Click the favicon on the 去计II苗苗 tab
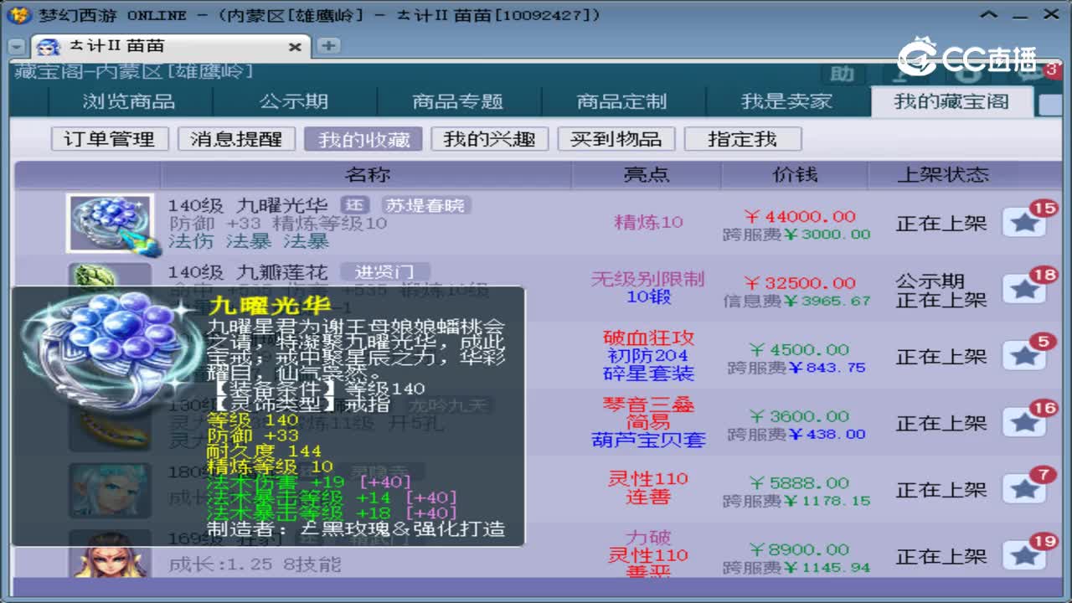The height and width of the screenshot is (603, 1072). click(48, 47)
